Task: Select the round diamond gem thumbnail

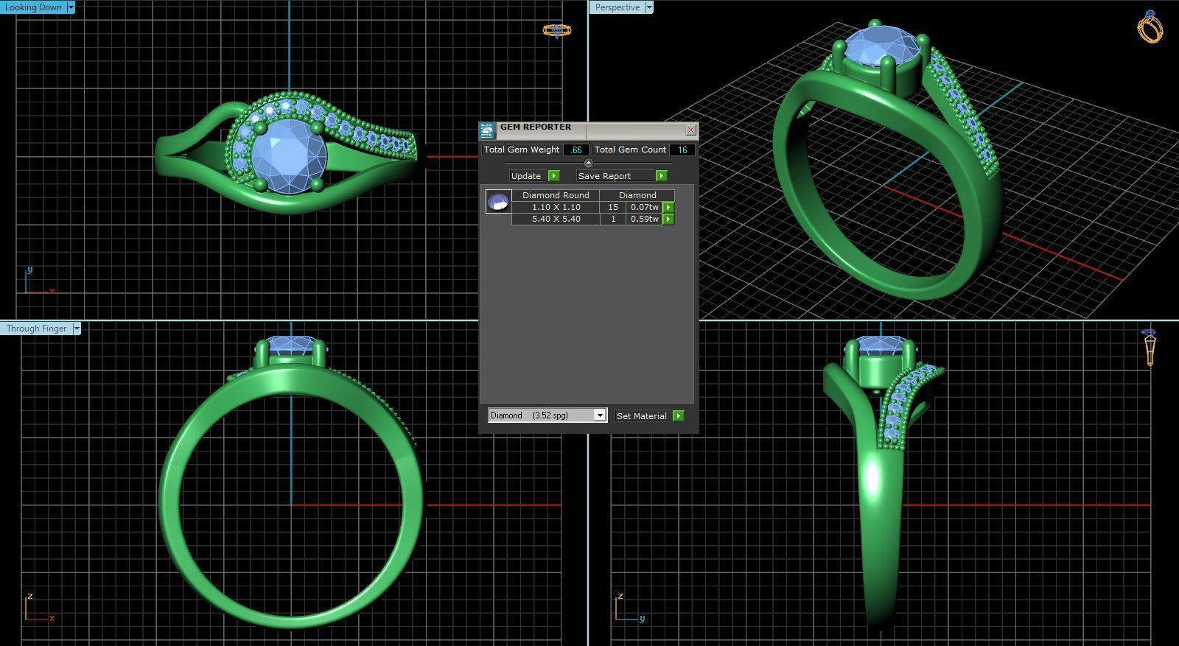Action: coord(498,202)
